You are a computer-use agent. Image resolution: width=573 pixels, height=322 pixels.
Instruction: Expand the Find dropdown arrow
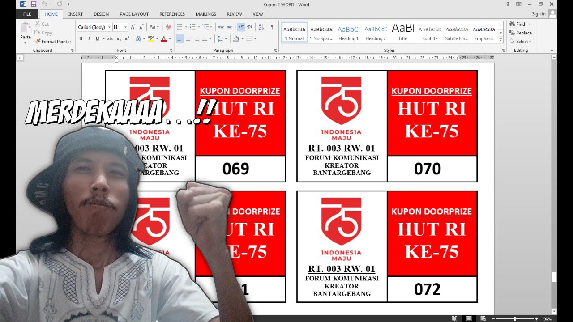[530, 24]
